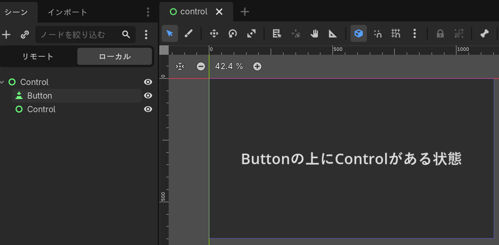This screenshot has height=245, width=499.
Task: Zoom out with the minus button
Action: [x=201, y=66]
